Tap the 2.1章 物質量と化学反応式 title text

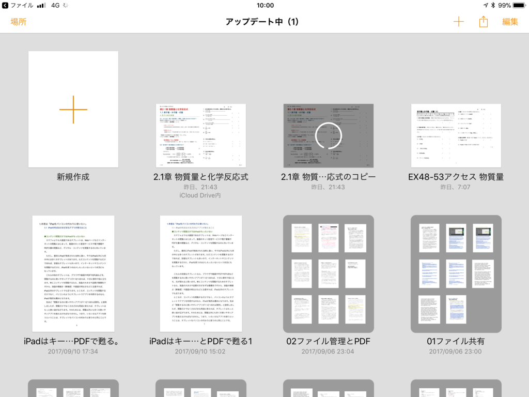pos(201,177)
